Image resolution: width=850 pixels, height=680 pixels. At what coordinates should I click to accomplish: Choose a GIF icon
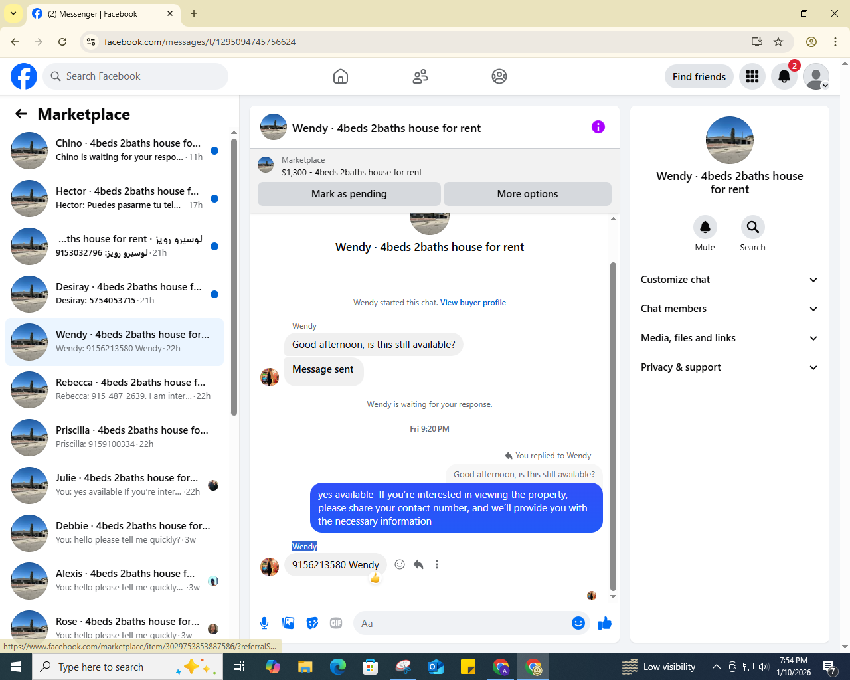click(x=336, y=623)
